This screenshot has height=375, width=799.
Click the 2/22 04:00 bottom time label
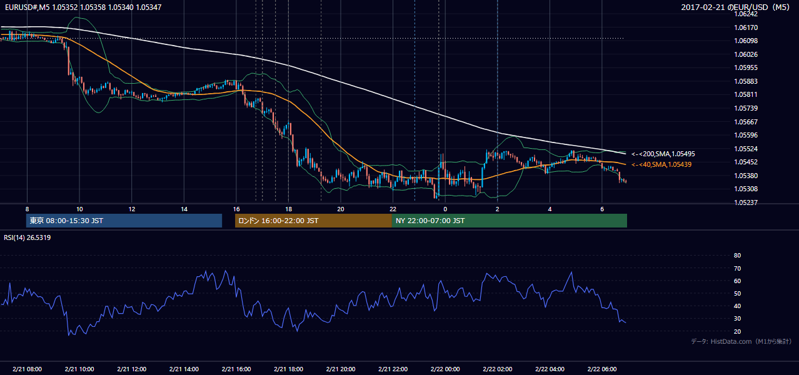tap(550, 369)
